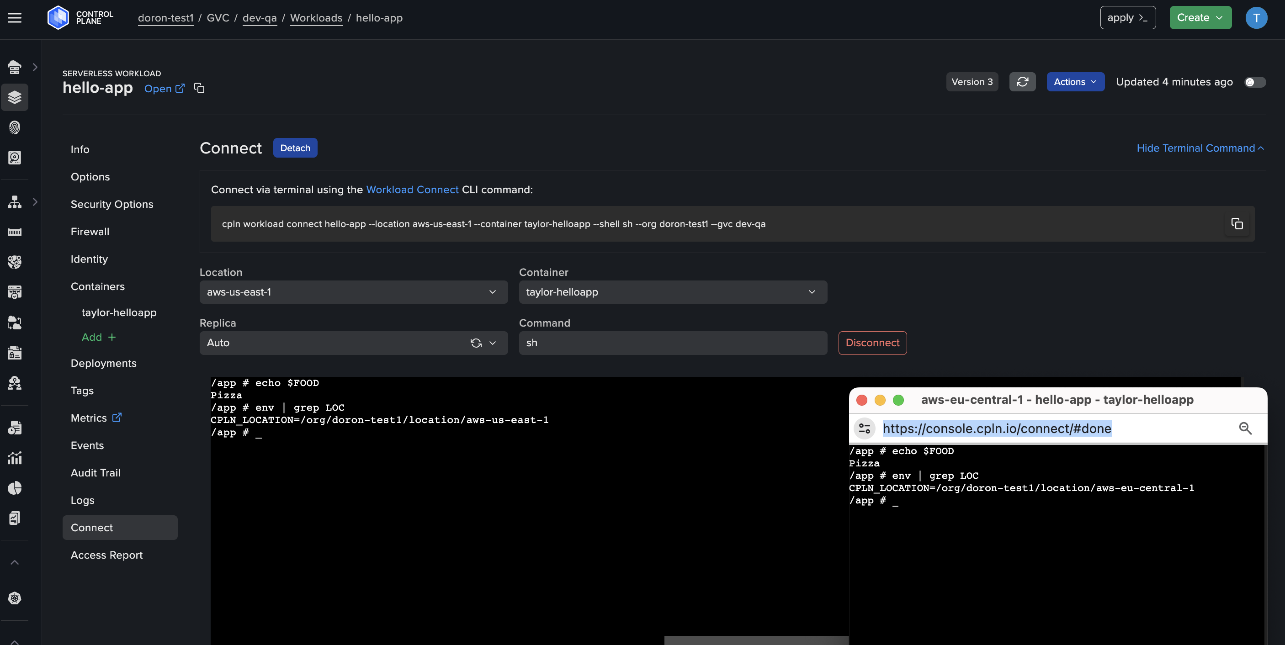Click the replica refresh icon
Image resolution: width=1285 pixels, height=645 pixels.
475,342
